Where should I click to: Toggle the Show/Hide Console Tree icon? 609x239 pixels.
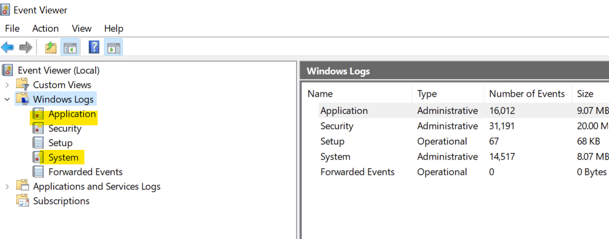click(x=70, y=48)
